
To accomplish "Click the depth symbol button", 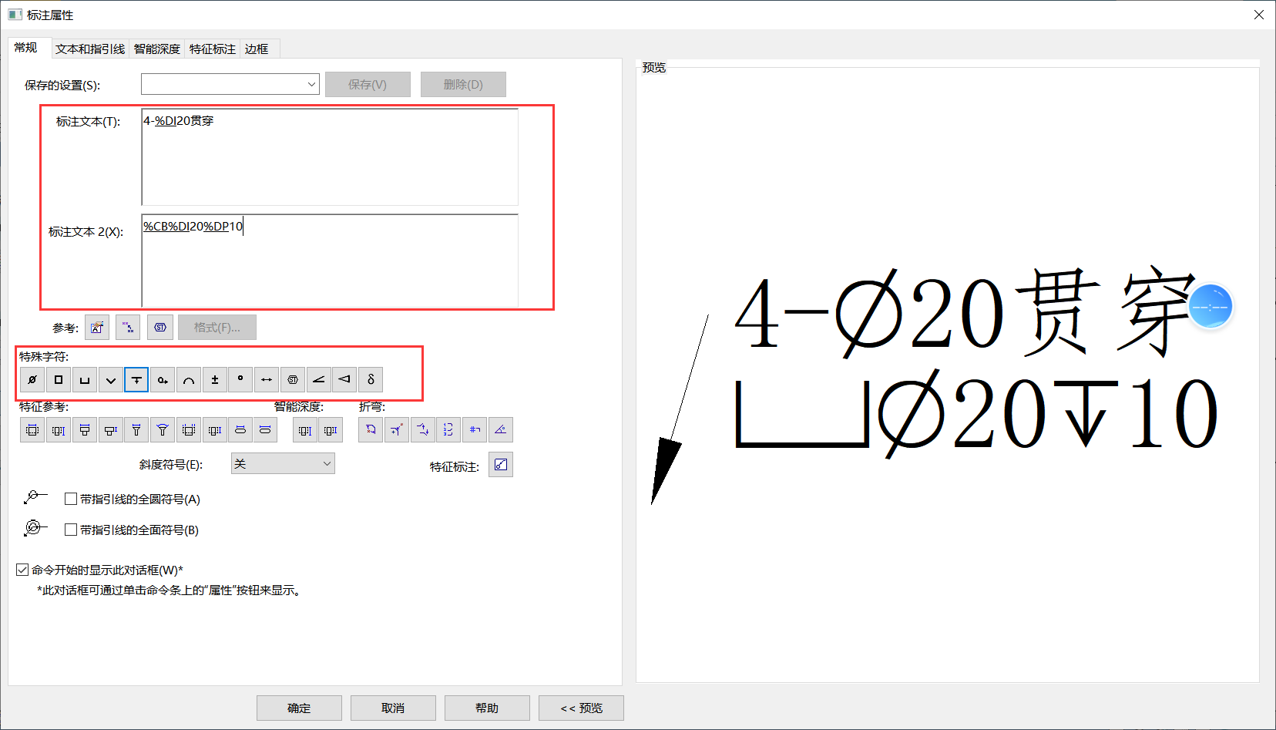I will [136, 380].
